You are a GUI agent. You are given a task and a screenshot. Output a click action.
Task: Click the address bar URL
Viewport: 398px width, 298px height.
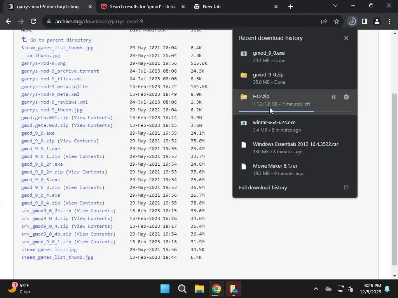[x=99, y=22]
